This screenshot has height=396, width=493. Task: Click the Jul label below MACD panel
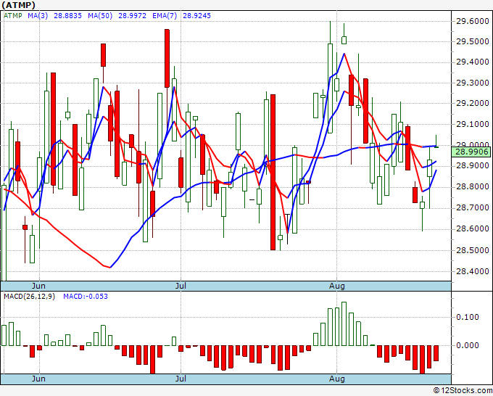click(x=181, y=379)
